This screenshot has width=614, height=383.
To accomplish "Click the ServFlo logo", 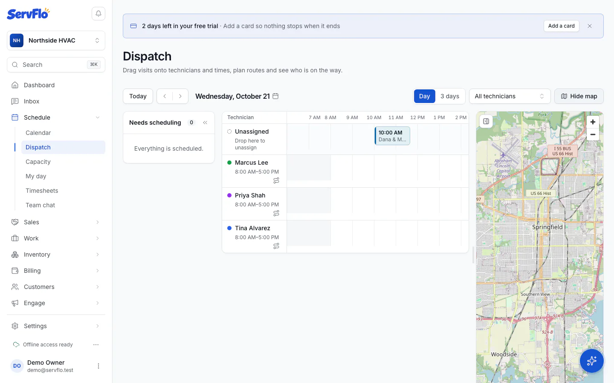I will [28, 14].
